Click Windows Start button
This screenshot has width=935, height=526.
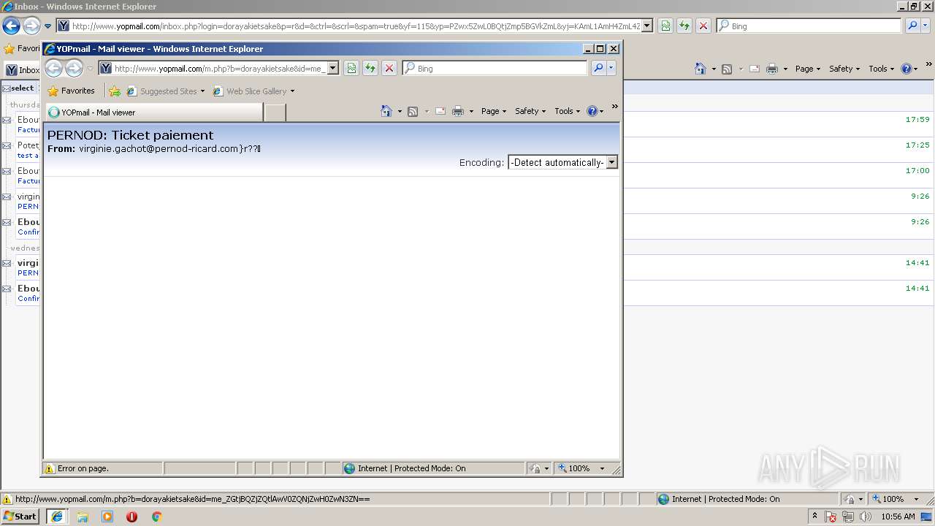[x=20, y=517]
